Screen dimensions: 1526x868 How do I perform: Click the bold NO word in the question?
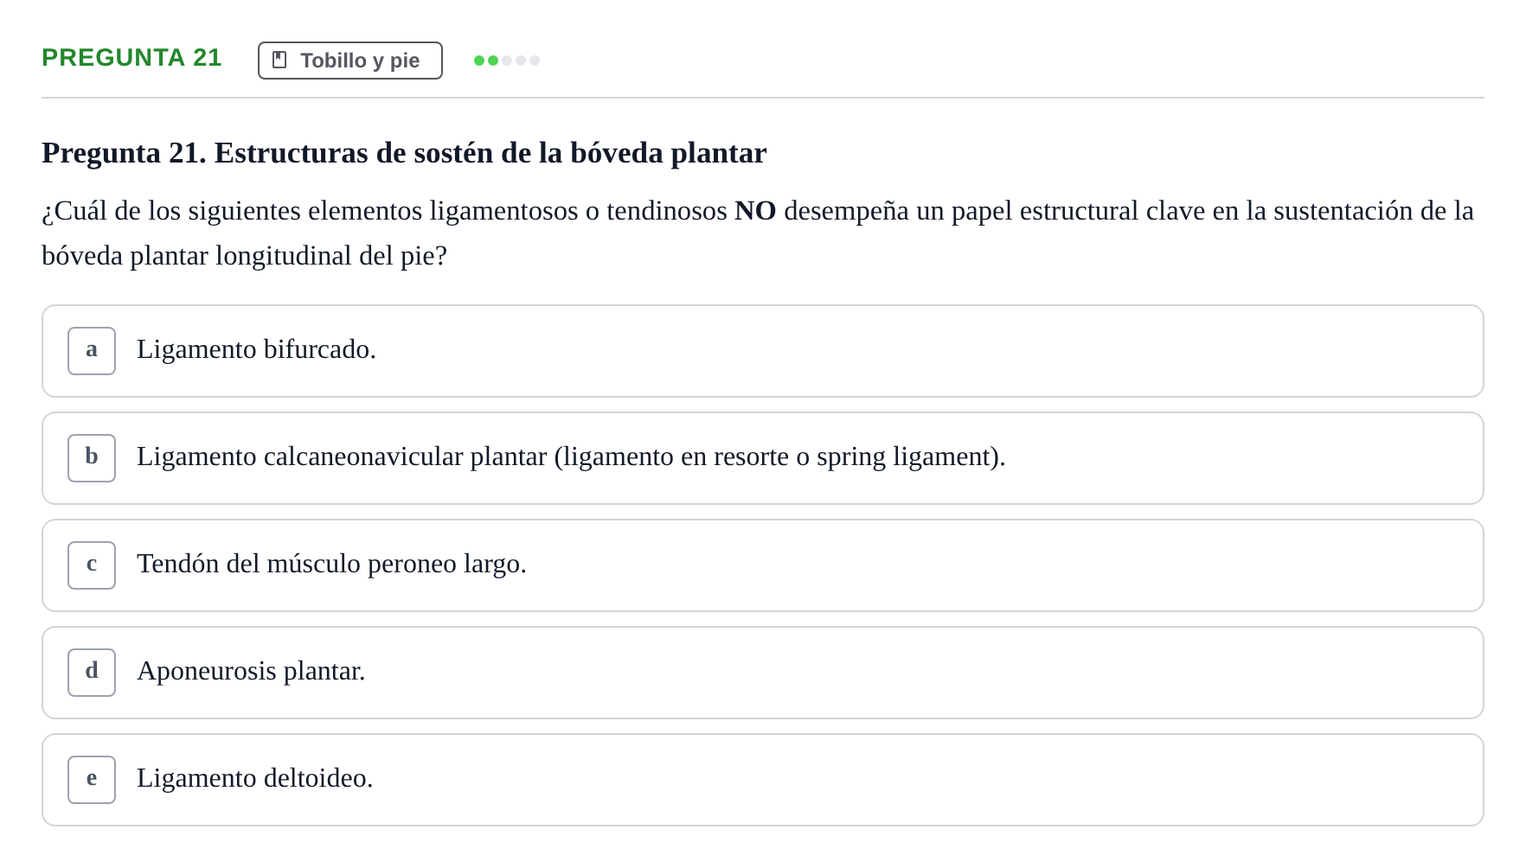[755, 211]
